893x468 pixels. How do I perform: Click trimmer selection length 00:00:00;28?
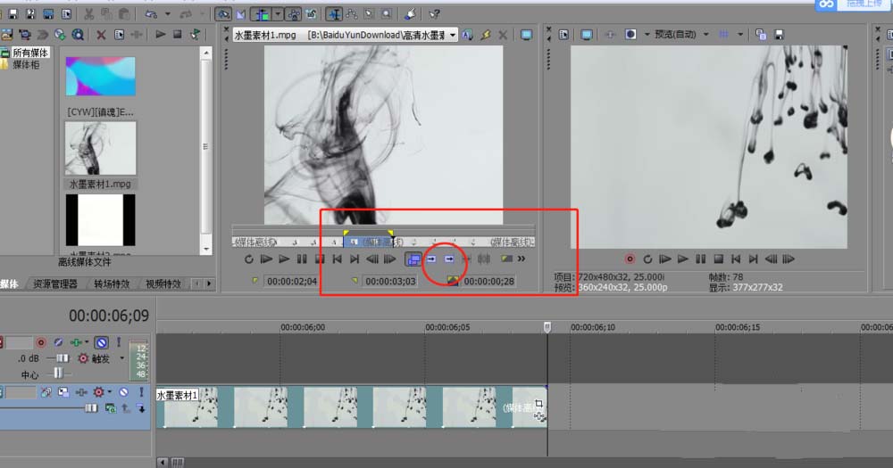488,281
